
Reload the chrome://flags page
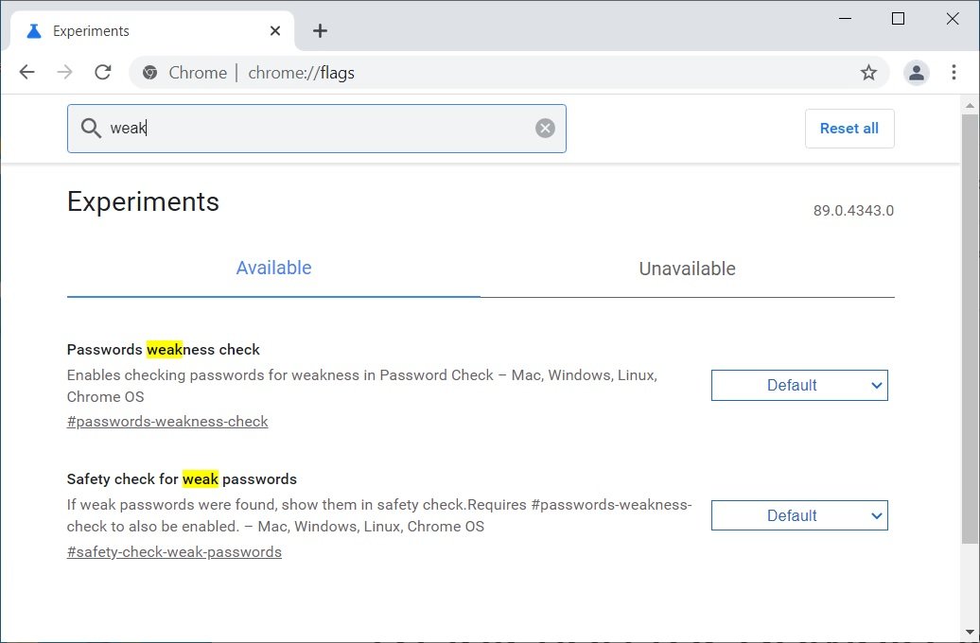103,73
